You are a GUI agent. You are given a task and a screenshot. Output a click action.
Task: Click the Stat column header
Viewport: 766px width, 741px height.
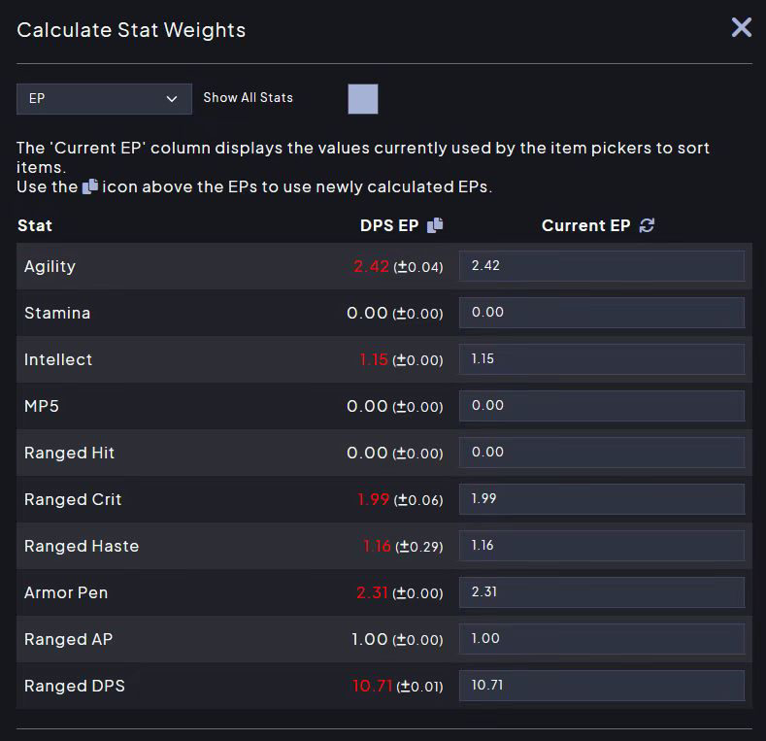pos(35,225)
